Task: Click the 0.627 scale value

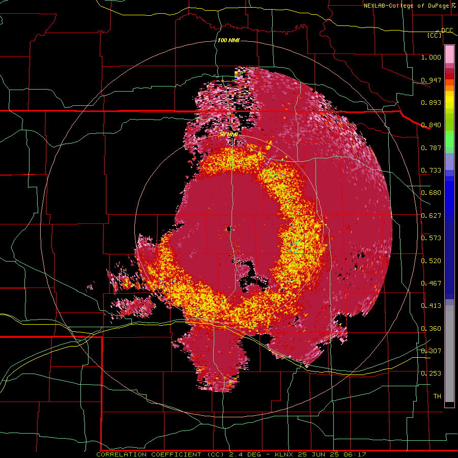Action: pos(431,216)
